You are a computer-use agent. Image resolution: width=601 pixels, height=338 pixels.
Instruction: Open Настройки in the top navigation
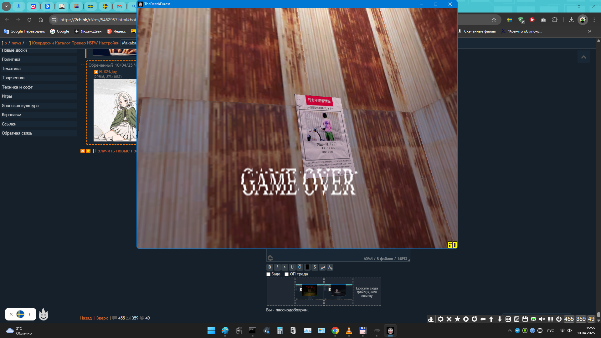click(x=109, y=43)
